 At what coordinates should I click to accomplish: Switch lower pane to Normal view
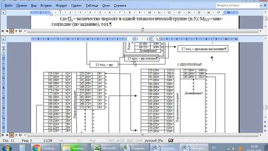3,135
